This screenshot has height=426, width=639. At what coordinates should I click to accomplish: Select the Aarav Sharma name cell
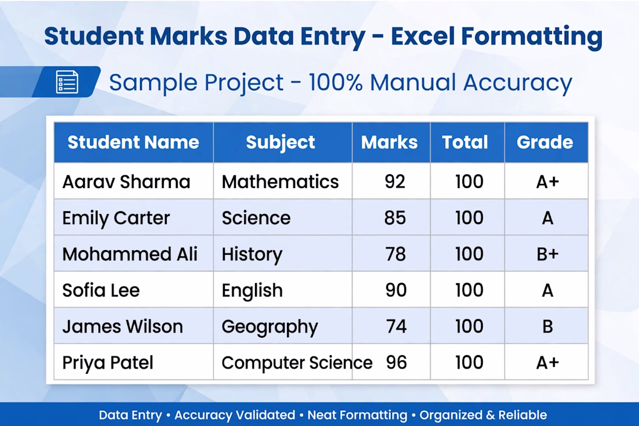point(133,181)
